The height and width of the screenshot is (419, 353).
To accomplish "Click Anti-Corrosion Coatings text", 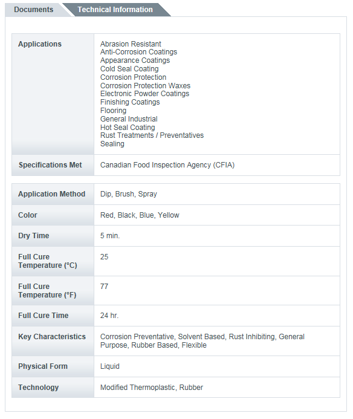I will [138, 52].
